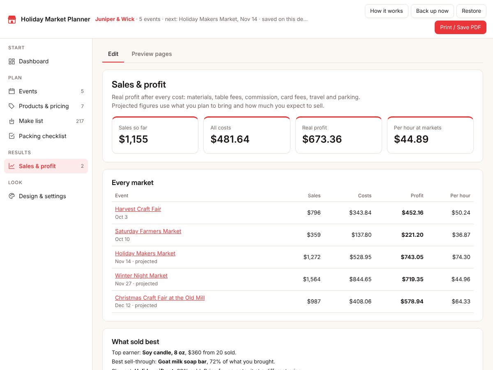
Task: Click Winter Night Market costs $844.65
Action: (360, 279)
